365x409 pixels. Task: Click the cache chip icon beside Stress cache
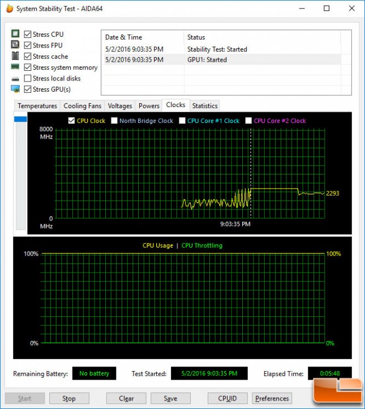tap(15, 56)
